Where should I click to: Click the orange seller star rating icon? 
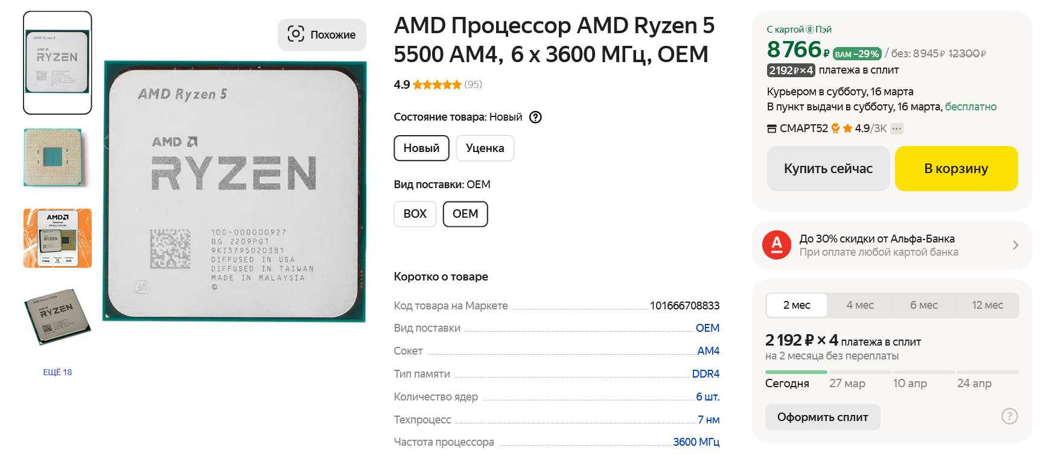[848, 128]
